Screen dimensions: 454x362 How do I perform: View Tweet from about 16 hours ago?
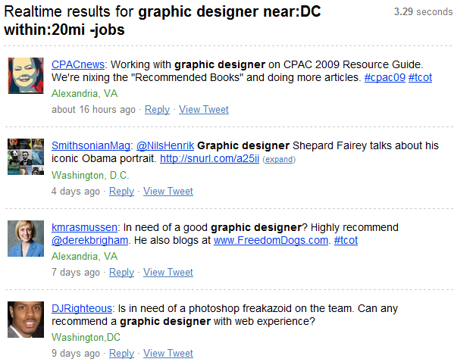coord(204,109)
